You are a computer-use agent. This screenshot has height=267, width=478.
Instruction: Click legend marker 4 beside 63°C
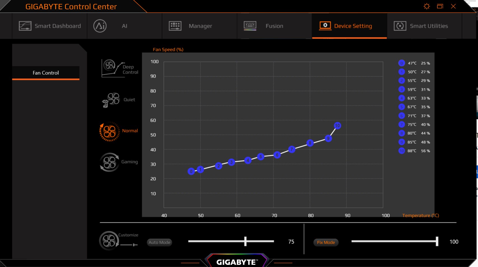[x=402, y=98]
